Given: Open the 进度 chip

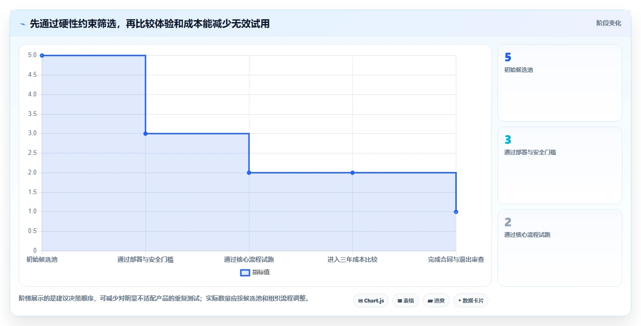Looking at the screenshot, I should click(436, 301).
